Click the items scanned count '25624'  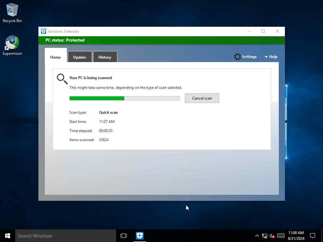pyautogui.click(x=104, y=140)
